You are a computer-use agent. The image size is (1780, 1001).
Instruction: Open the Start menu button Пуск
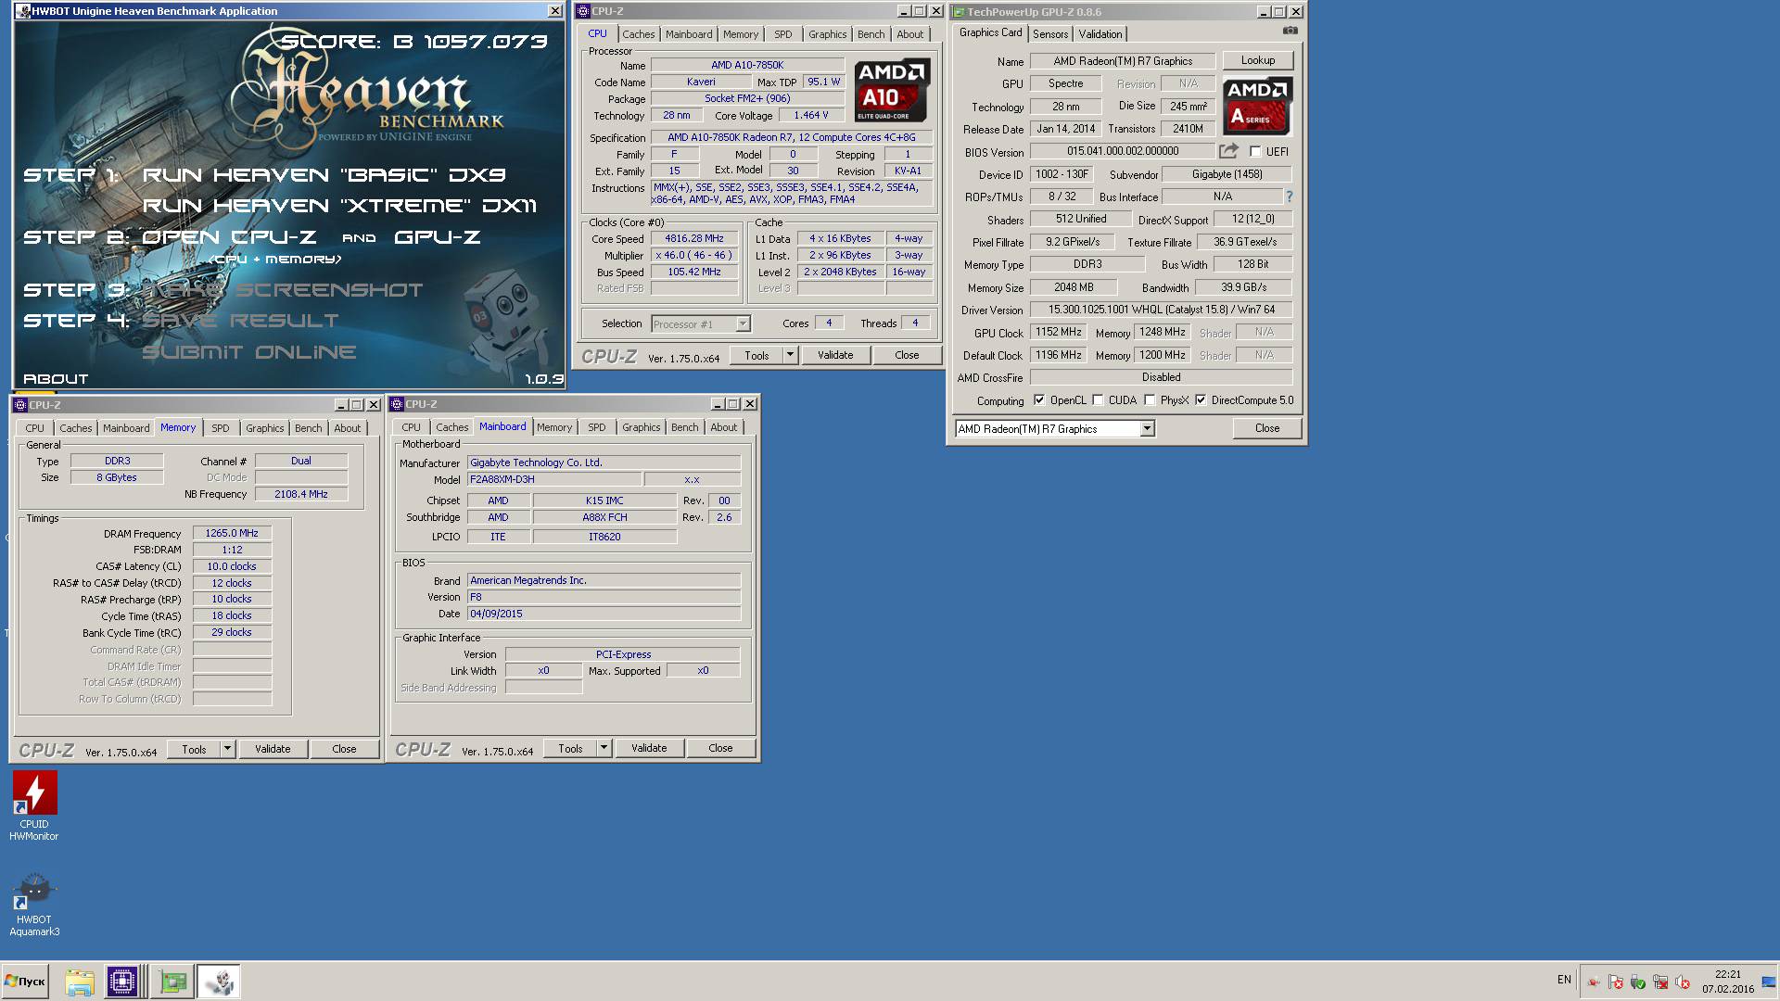coord(25,981)
